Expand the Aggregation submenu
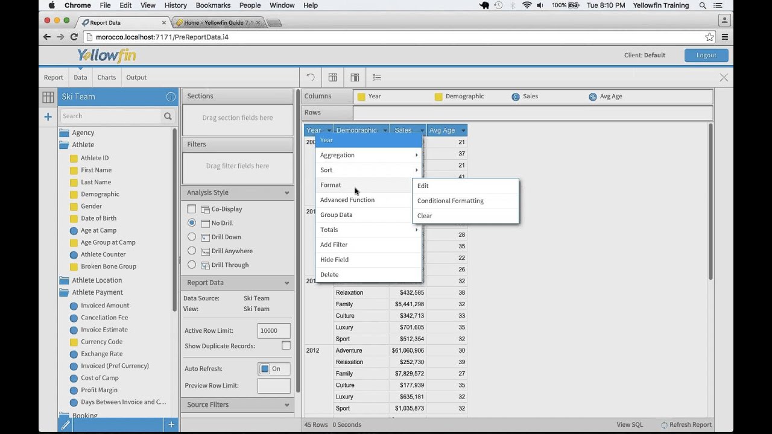Image resolution: width=772 pixels, height=434 pixels. [368, 155]
